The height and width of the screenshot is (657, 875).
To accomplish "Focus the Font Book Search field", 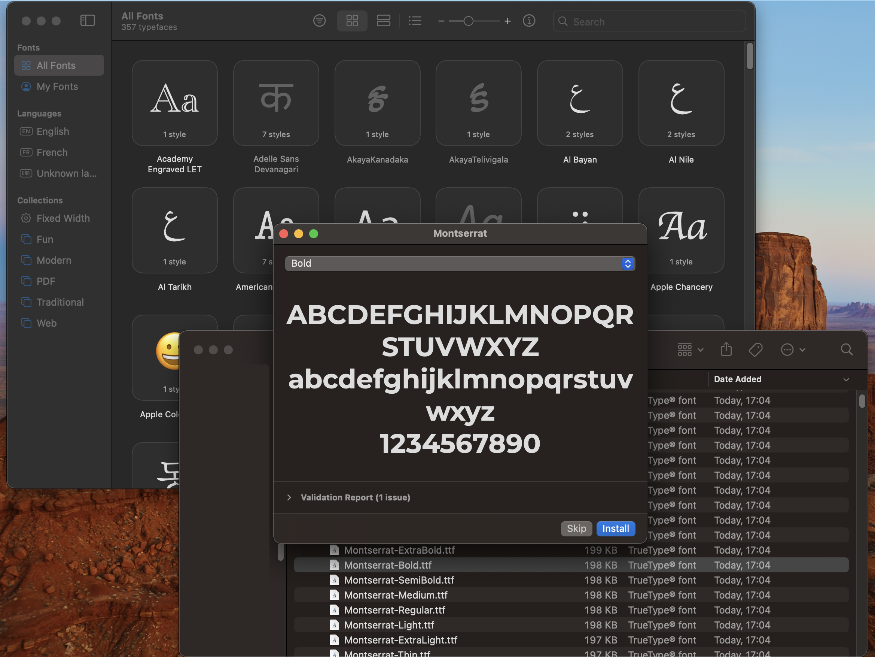I will 650,21.
